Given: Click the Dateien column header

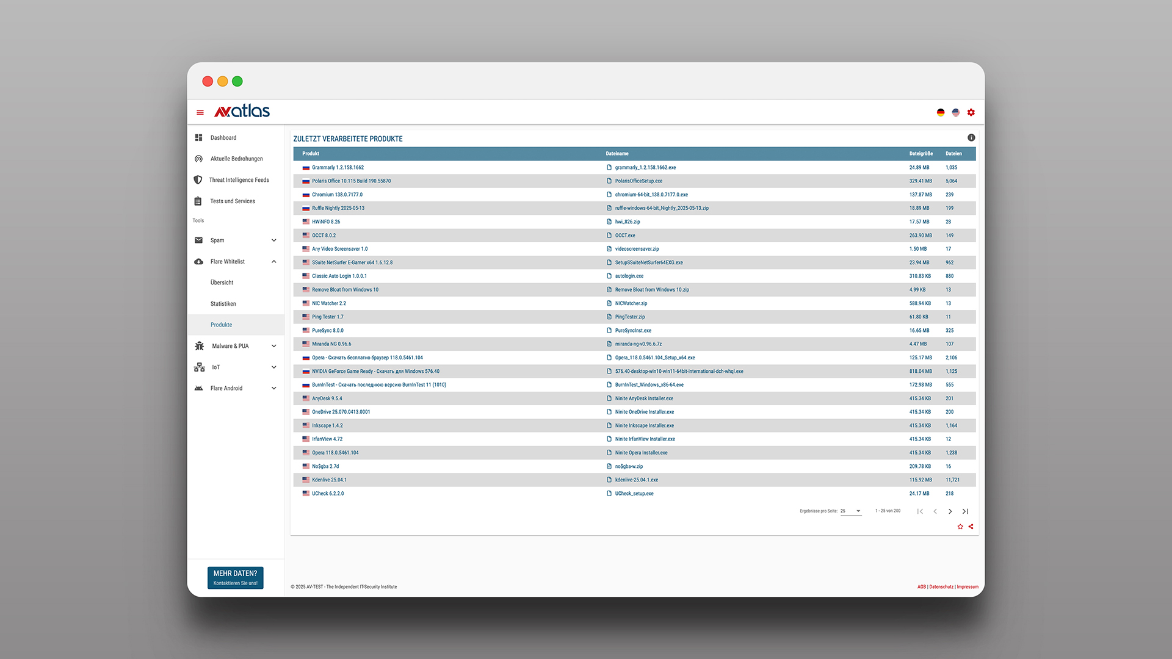Looking at the screenshot, I should click(953, 154).
